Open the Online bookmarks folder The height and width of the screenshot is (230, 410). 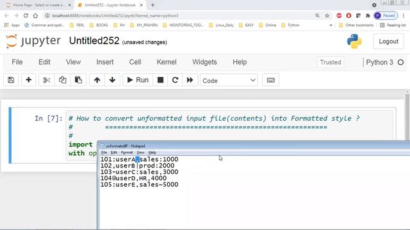[x=268, y=26]
